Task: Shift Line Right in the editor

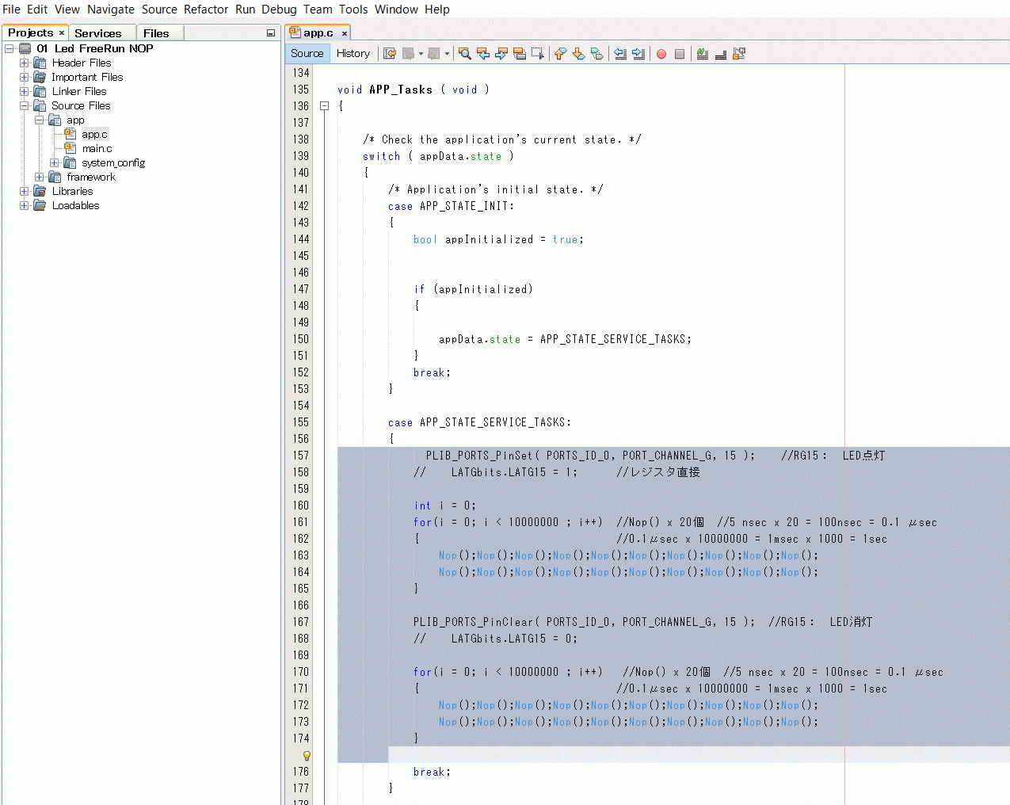Action: [x=638, y=53]
